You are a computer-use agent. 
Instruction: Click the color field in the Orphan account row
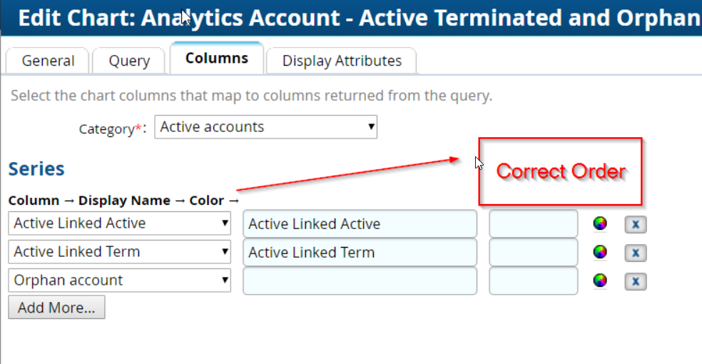[533, 281]
